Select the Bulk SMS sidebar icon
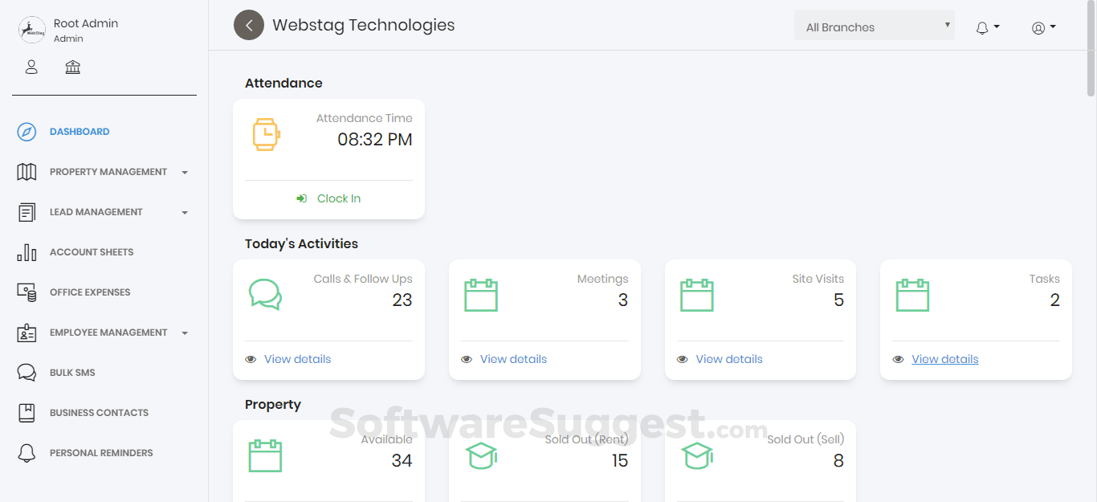Image resolution: width=1097 pixels, height=502 pixels. point(27,372)
